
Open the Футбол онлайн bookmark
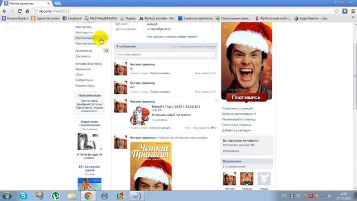tap(157, 18)
